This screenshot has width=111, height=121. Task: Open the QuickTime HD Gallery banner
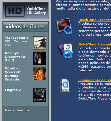25,11
